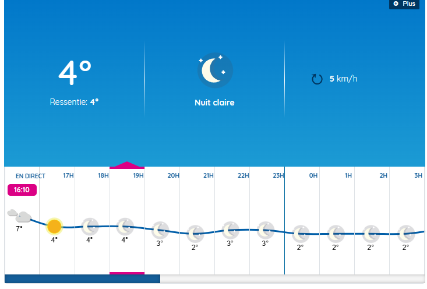Click the moon icon for 0H
Image resolution: width=427 pixels, height=289 pixels.
tap(300, 234)
